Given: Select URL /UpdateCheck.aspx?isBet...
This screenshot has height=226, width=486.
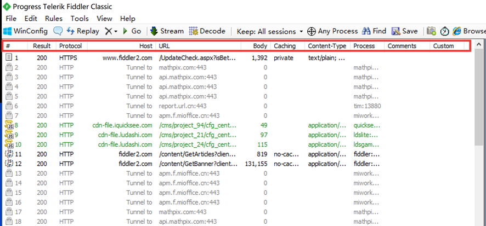Looking at the screenshot, I should [x=197, y=57].
